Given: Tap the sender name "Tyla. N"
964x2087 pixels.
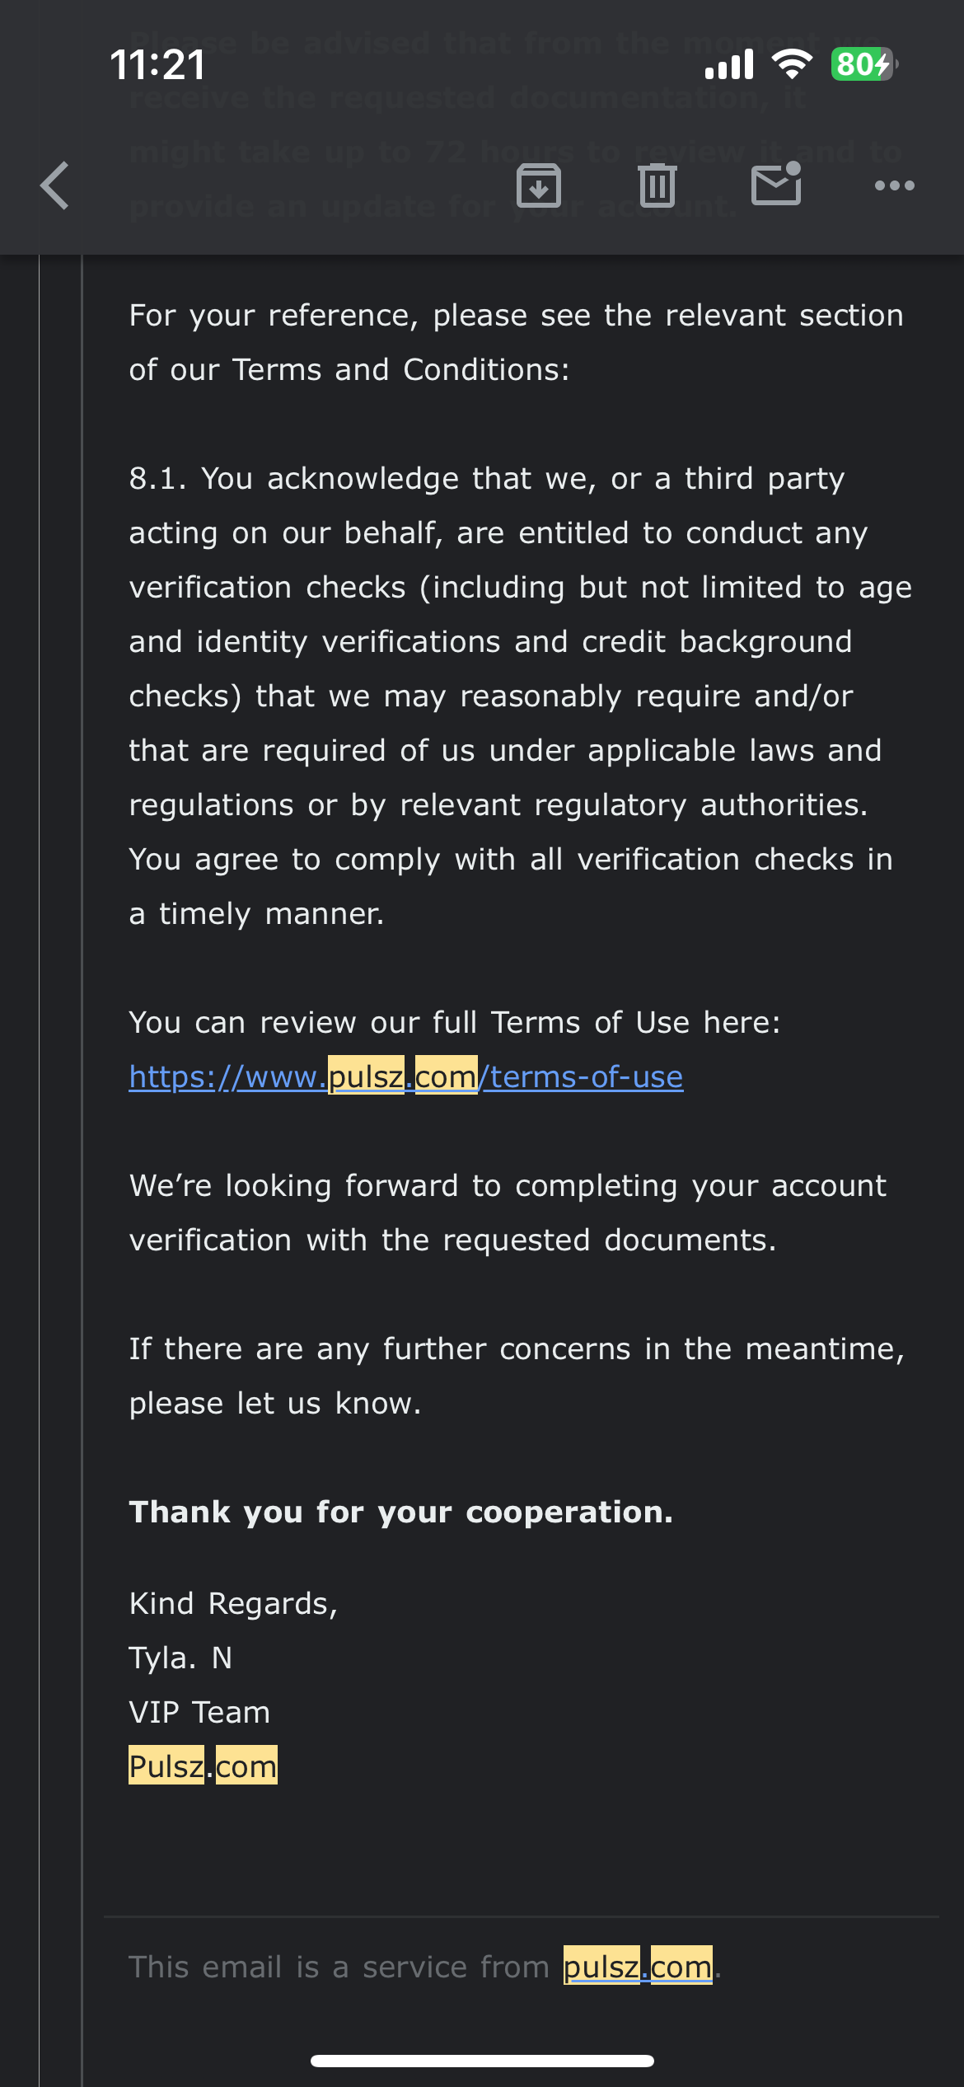Looking at the screenshot, I should (x=180, y=1658).
